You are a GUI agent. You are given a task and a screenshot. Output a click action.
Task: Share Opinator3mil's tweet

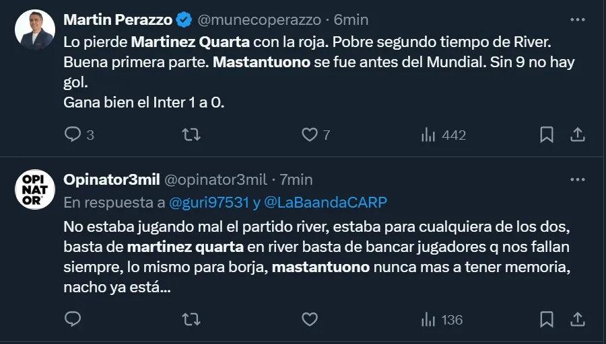[577, 319]
